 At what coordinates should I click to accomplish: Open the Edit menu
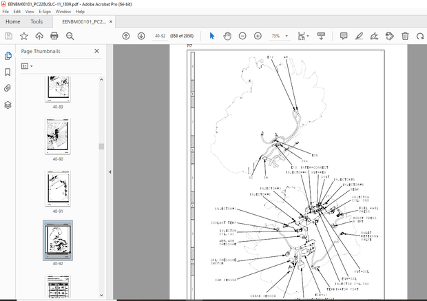click(x=17, y=12)
